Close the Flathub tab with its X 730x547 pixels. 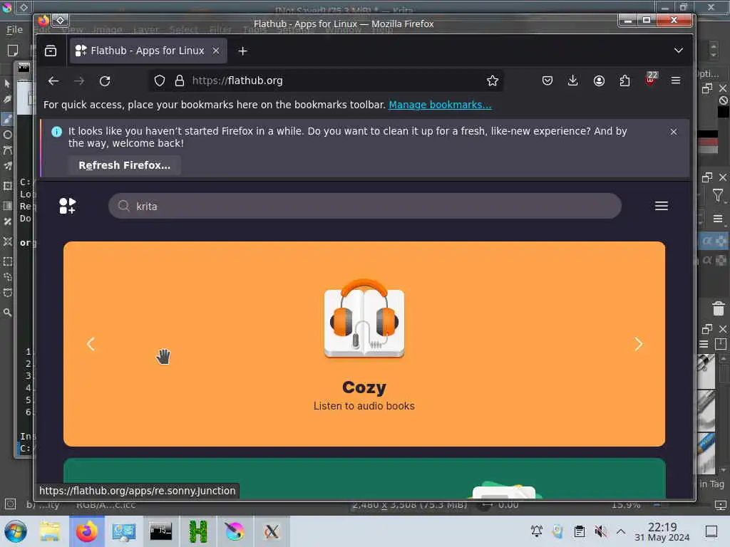pos(216,51)
